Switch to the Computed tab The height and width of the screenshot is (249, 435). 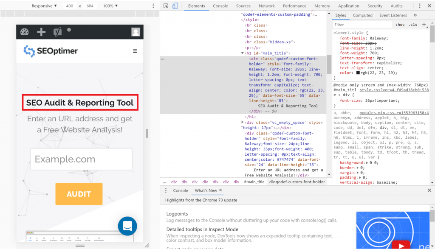point(362,15)
